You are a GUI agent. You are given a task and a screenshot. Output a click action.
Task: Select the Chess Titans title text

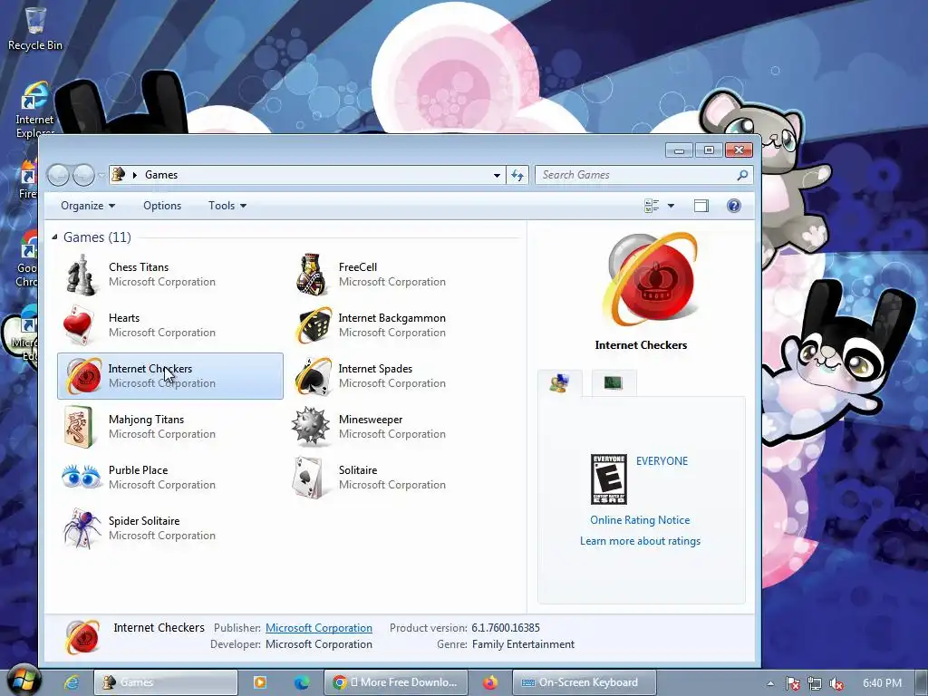(x=139, y=267)
